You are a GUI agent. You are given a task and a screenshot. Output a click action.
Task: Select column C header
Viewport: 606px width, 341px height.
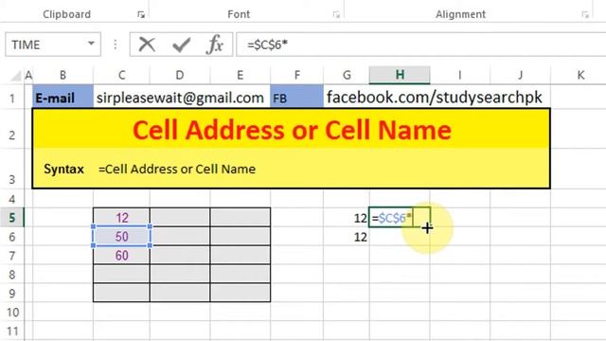click(x=121, y=75)
